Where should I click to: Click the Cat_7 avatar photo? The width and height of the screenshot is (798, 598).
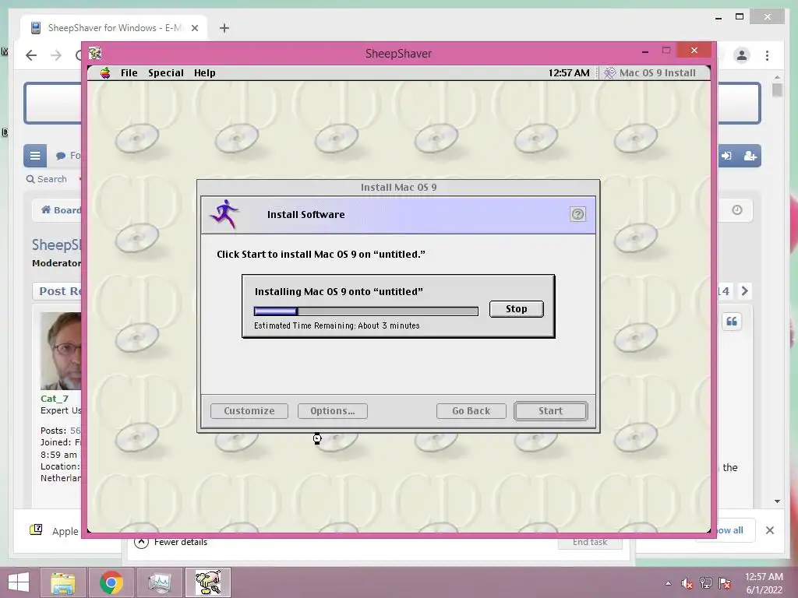[x=61, y=351]
